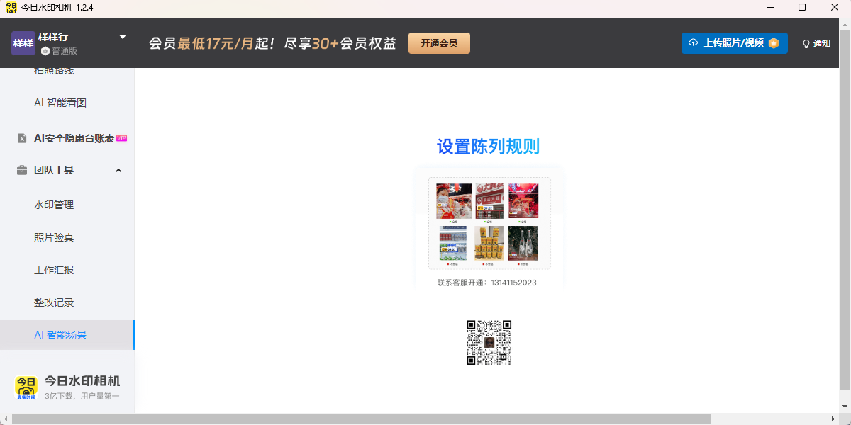Click the scroll-right arrow of horizontal scrollbar

833,419
